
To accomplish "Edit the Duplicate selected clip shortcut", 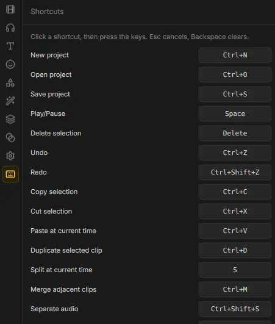I will tap(235, 250).
